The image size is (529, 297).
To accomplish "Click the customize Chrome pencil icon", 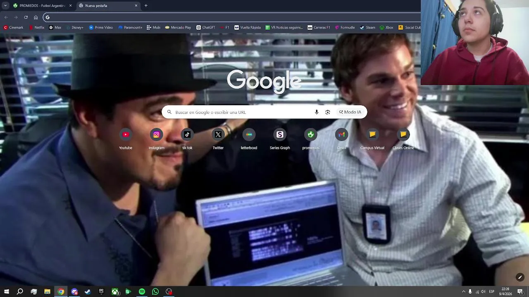I will pos(520,277).
